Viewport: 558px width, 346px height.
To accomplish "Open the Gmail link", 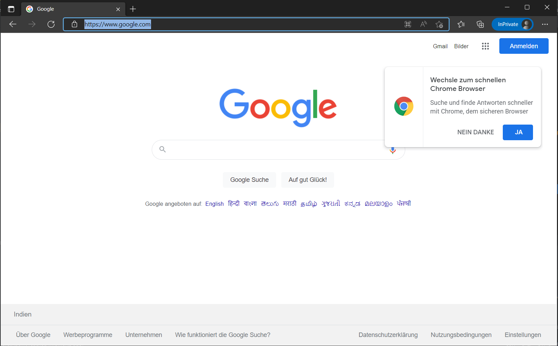I will click(440, 46).
